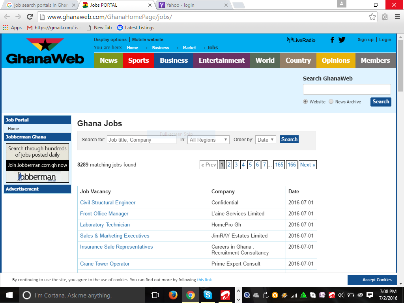Click inside the Job title search field
The image size is (404, 303).
(141, 139)
